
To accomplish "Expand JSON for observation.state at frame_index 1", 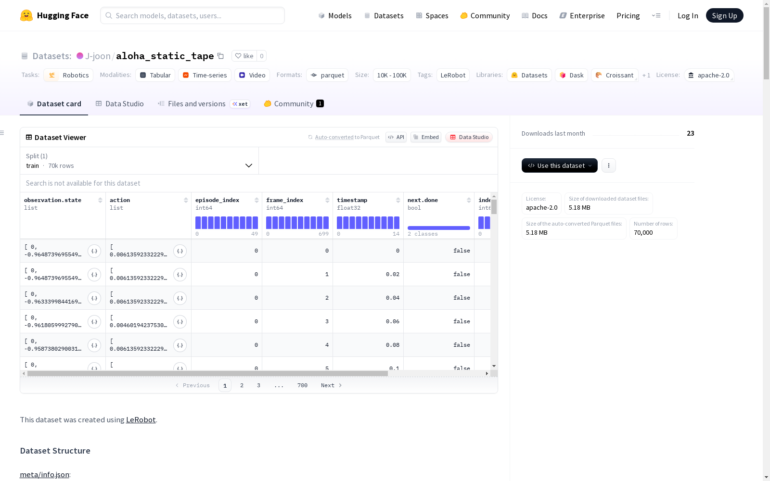I will point(94,275).
